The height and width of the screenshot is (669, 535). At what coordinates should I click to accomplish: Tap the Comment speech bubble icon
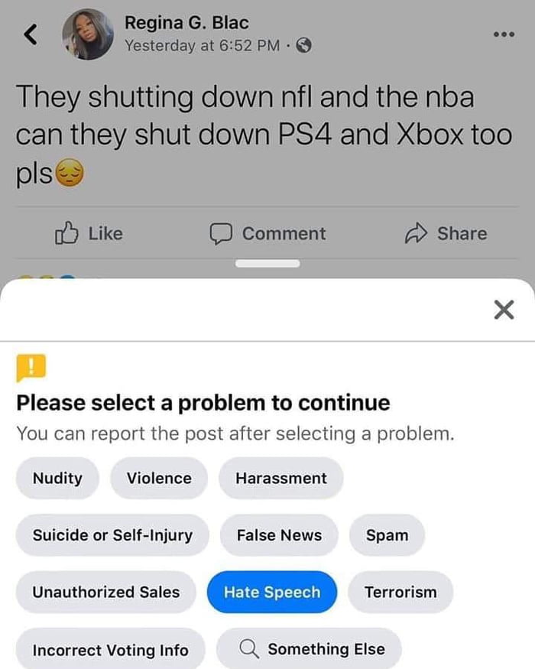tap(221, 234)
